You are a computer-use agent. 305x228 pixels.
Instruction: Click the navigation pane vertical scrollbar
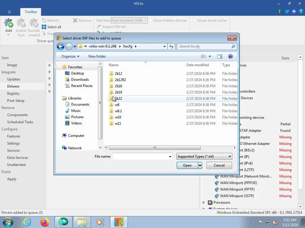click(100, 103)
